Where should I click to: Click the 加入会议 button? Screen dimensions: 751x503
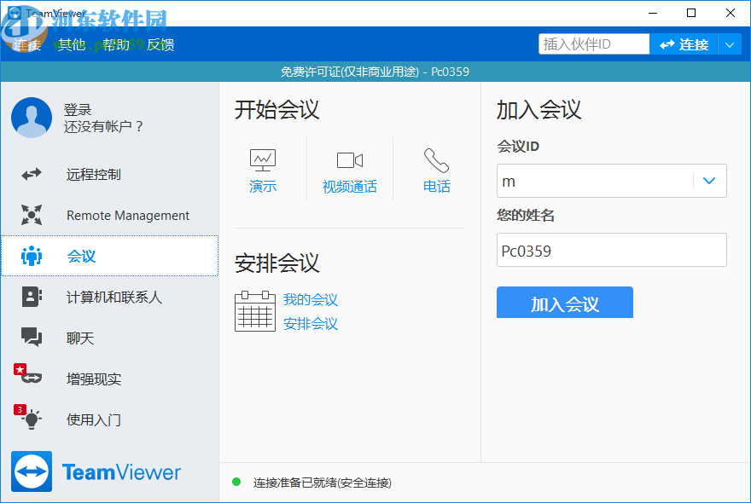point(564,303)
